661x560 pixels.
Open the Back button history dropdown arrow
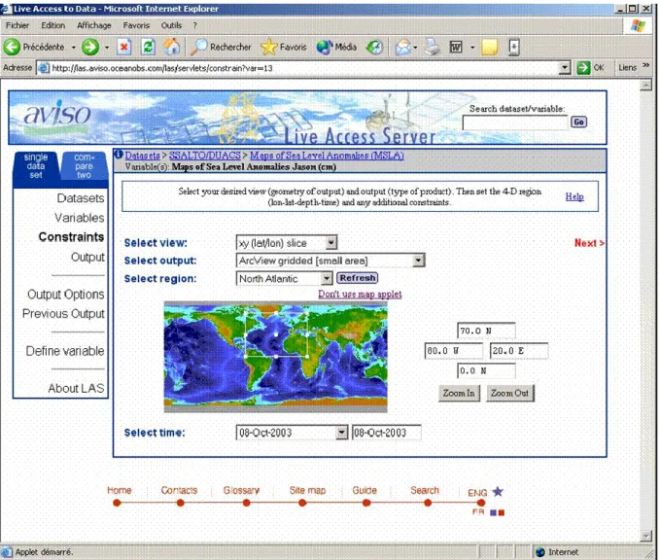click(73, 48)
